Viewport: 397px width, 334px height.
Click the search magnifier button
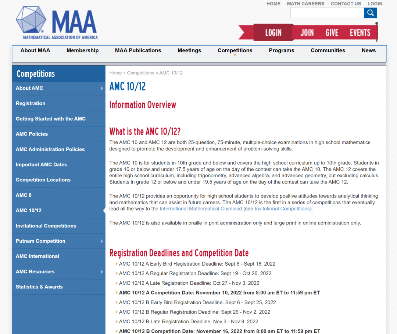[371, 13]
